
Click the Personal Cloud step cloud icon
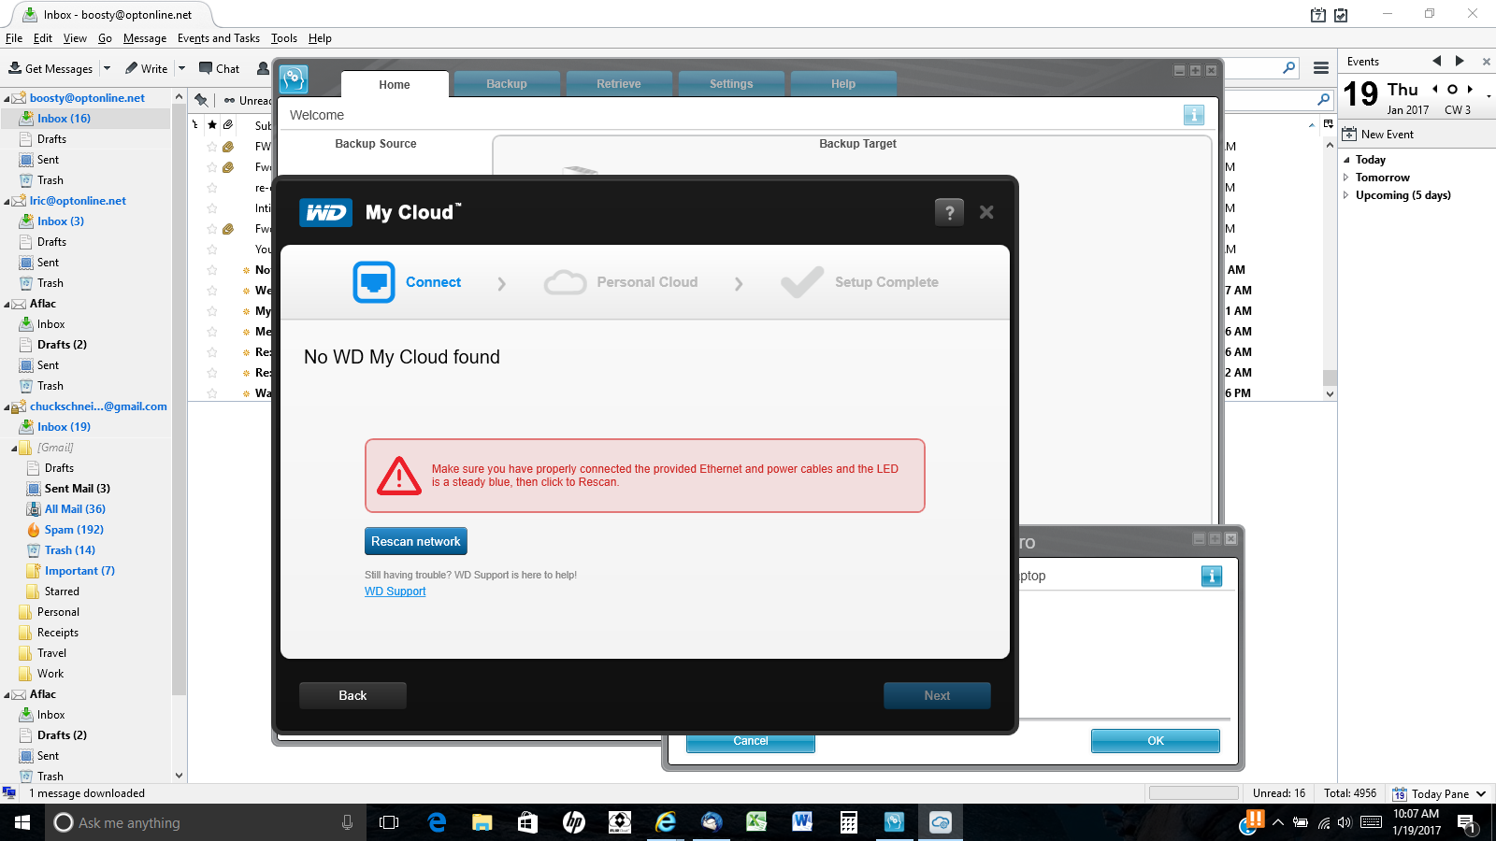[x=565, y=282]
